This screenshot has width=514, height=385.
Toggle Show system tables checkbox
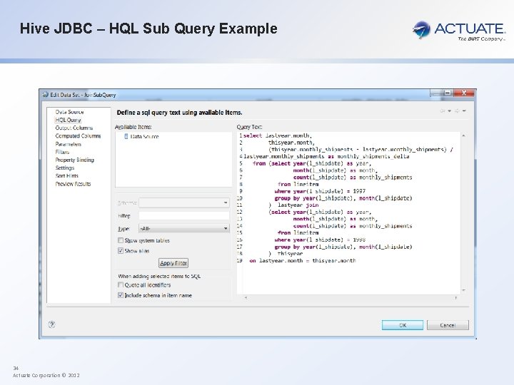(x=121, y=240)
